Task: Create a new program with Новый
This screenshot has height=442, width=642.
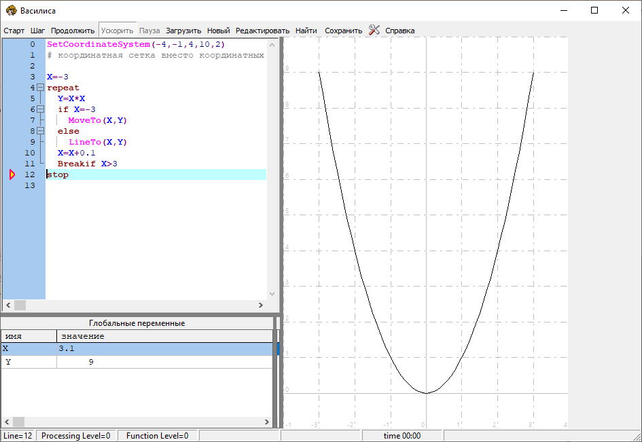Action: tap(218, 31)
